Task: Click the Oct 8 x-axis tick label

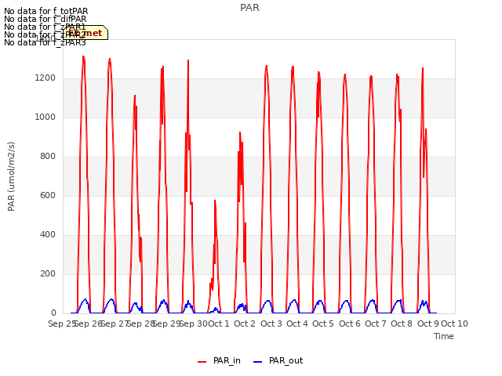Action: (402, 324)
